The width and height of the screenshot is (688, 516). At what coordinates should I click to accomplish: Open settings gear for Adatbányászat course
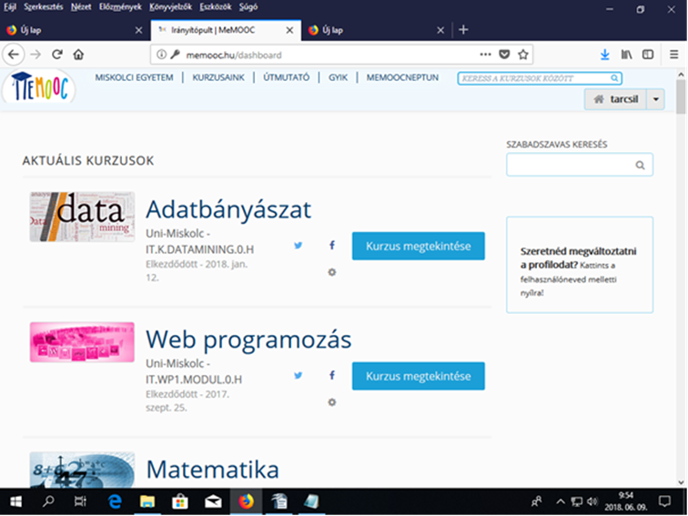coord(332,272)
